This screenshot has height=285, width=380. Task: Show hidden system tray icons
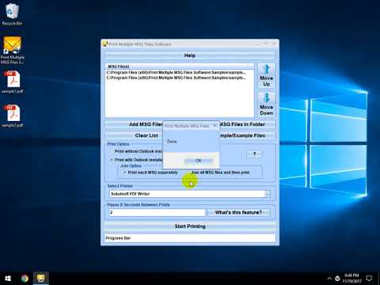[x=329, y=279]
